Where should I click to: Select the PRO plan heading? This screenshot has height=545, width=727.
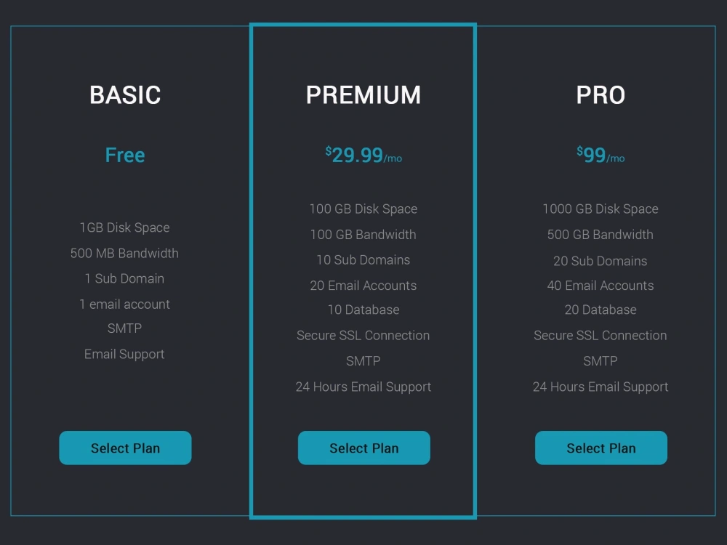(x=601, y=94)
